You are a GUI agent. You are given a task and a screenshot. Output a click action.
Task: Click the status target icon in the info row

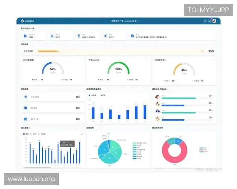point(105,36)
